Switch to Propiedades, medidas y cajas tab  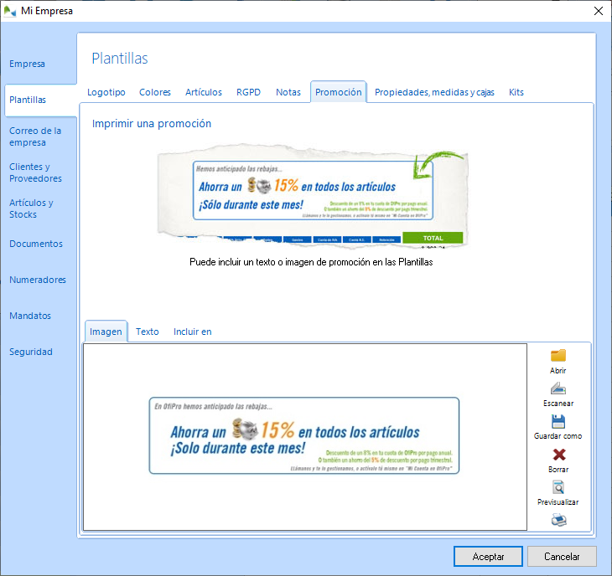click(x=434, y=92)
